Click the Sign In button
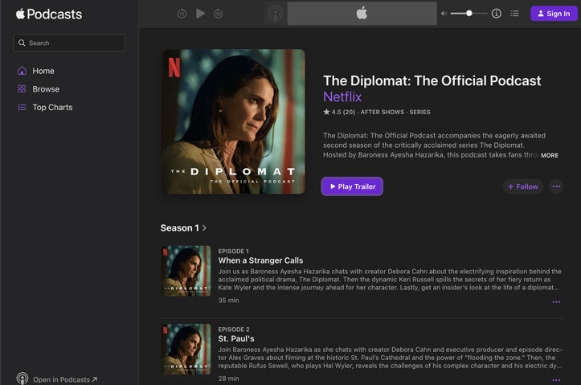Image resolution: width=581 pixels, height=385 pixels. 554,14
